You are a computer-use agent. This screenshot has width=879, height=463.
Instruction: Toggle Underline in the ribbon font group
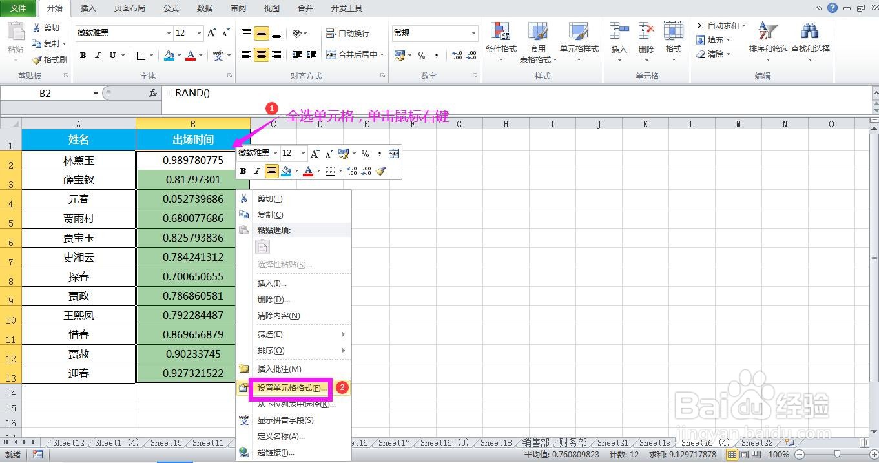[112, 56]
